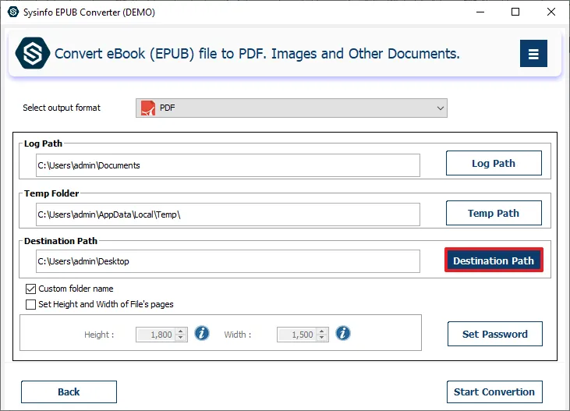Click the Sysinfo hexagon logo in header
The image size is (570, 411).
(33, 53)
